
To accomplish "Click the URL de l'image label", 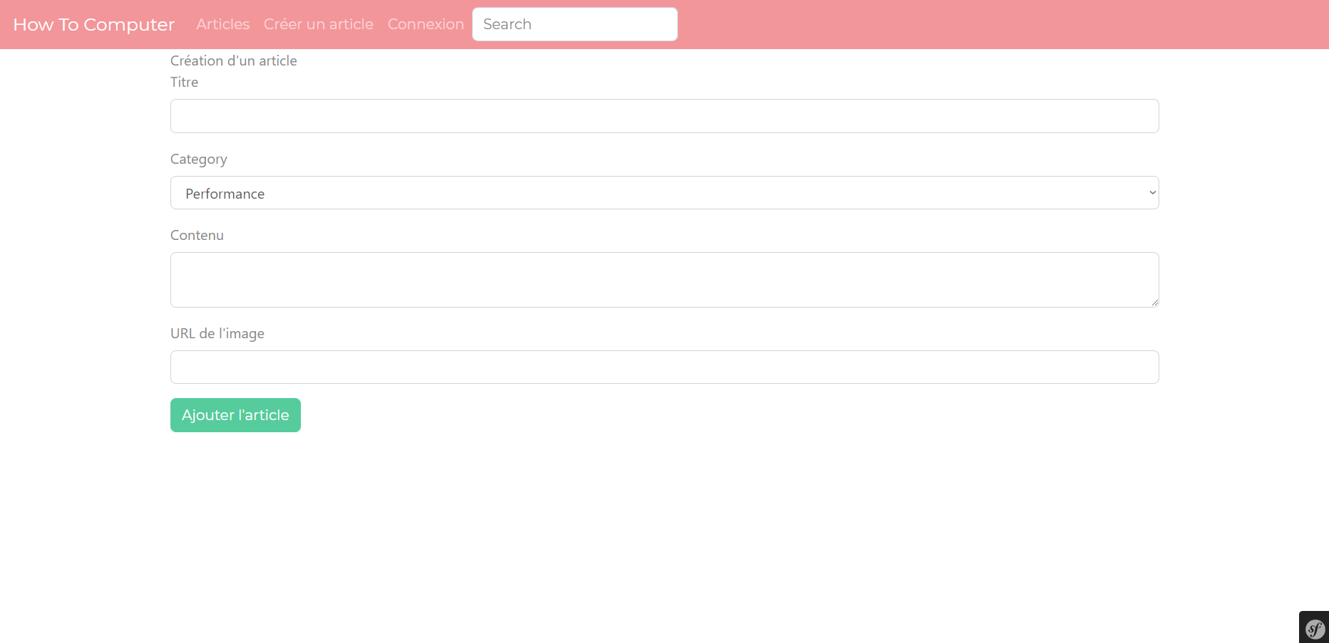I will coord(217,334).
